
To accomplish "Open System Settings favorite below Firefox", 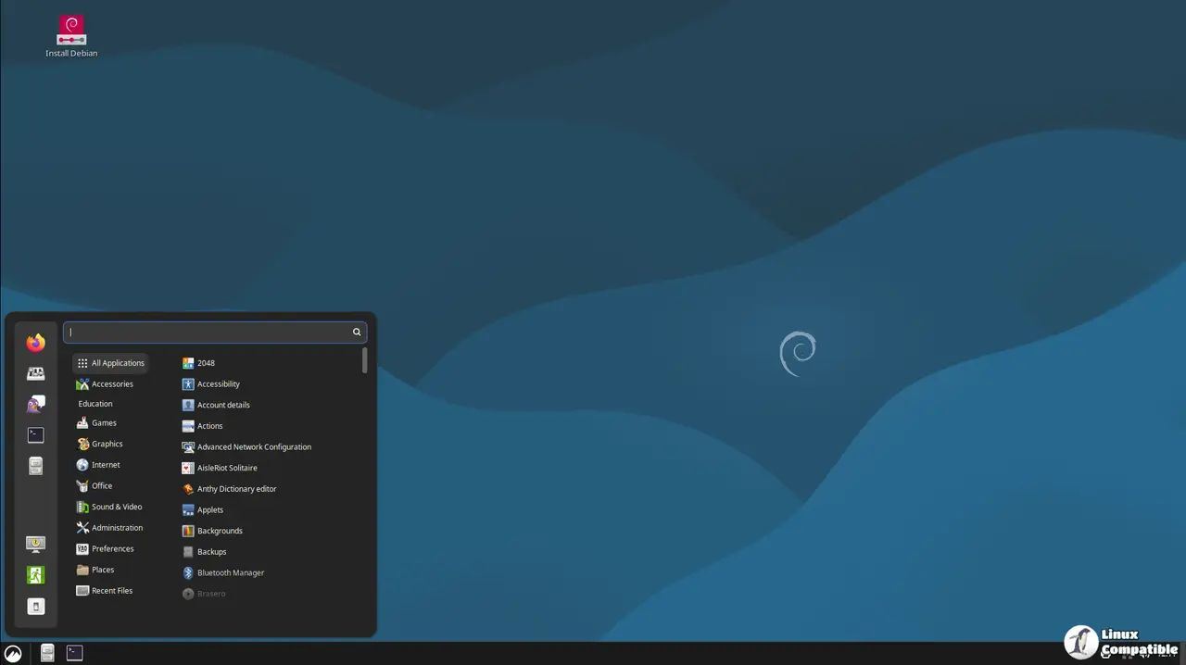I will (x=35, y=373).
